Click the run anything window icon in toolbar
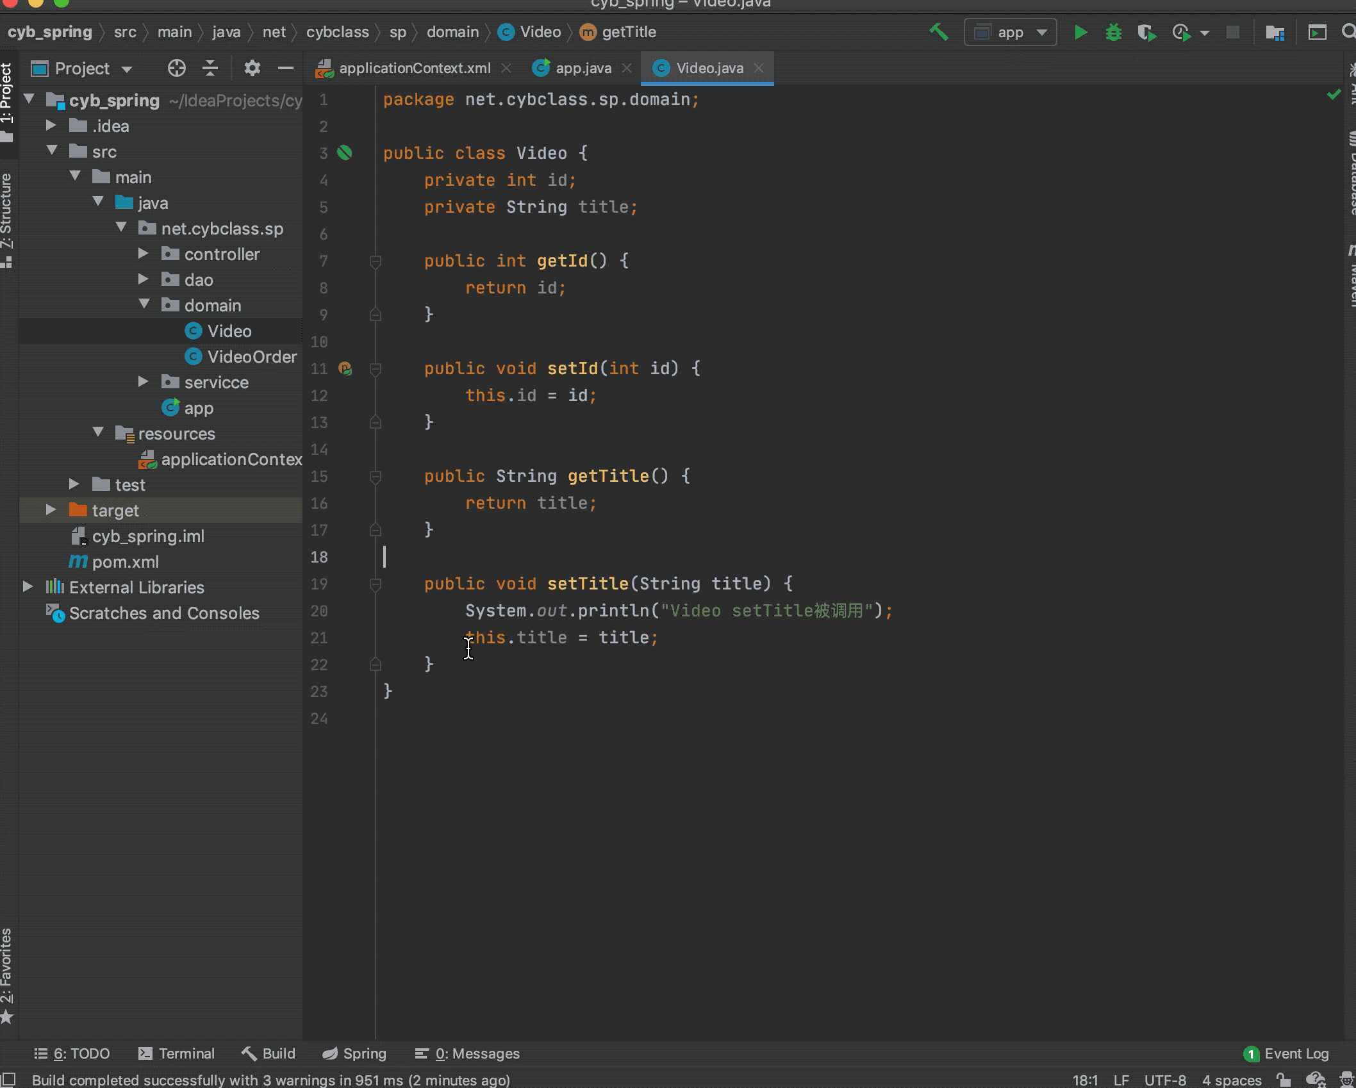Image resolution: width=1356 pixels, height=1088 pixels. (1317, 32)
